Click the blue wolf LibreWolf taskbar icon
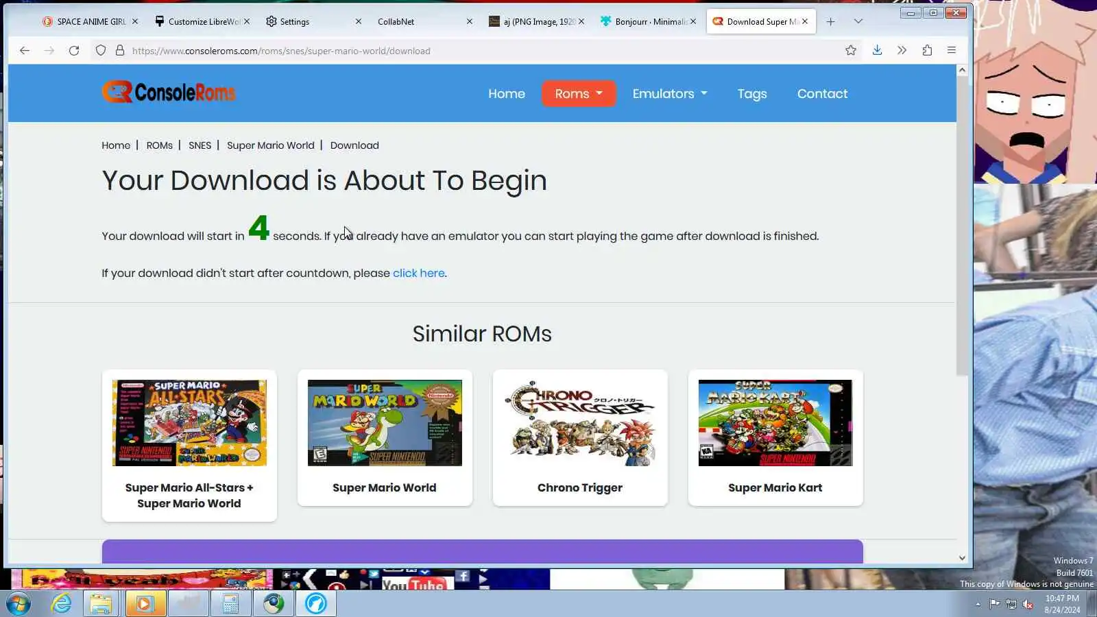The image size is (1097, 617). [316, 604]
